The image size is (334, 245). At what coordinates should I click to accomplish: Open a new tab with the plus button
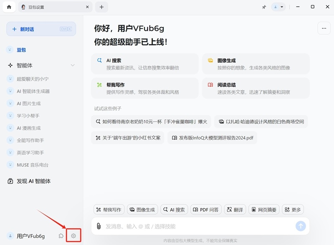point(101,7)
